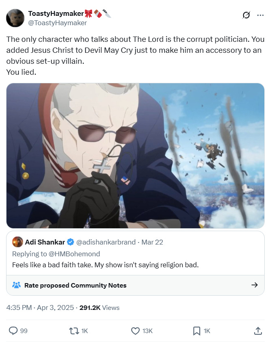The width and height of the screenshot is (272, 342).
Task: Visit @HMBohemond mentioned in reply
Action: pyautogui.click(x=74, y=254)
